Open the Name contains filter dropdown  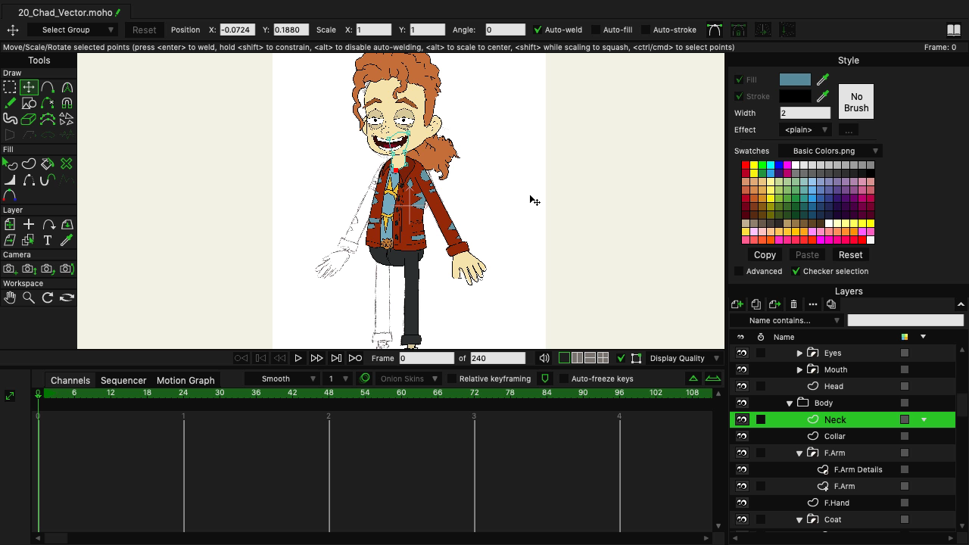click(787, 320)
